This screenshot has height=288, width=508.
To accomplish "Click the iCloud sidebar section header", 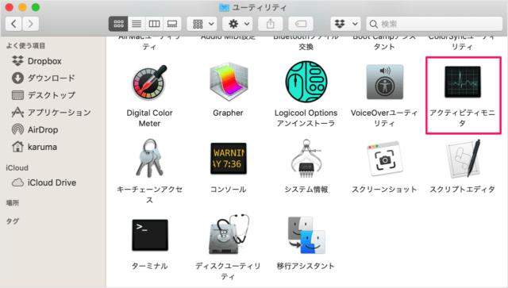I will pyautogui.click(x=17, y=168).
